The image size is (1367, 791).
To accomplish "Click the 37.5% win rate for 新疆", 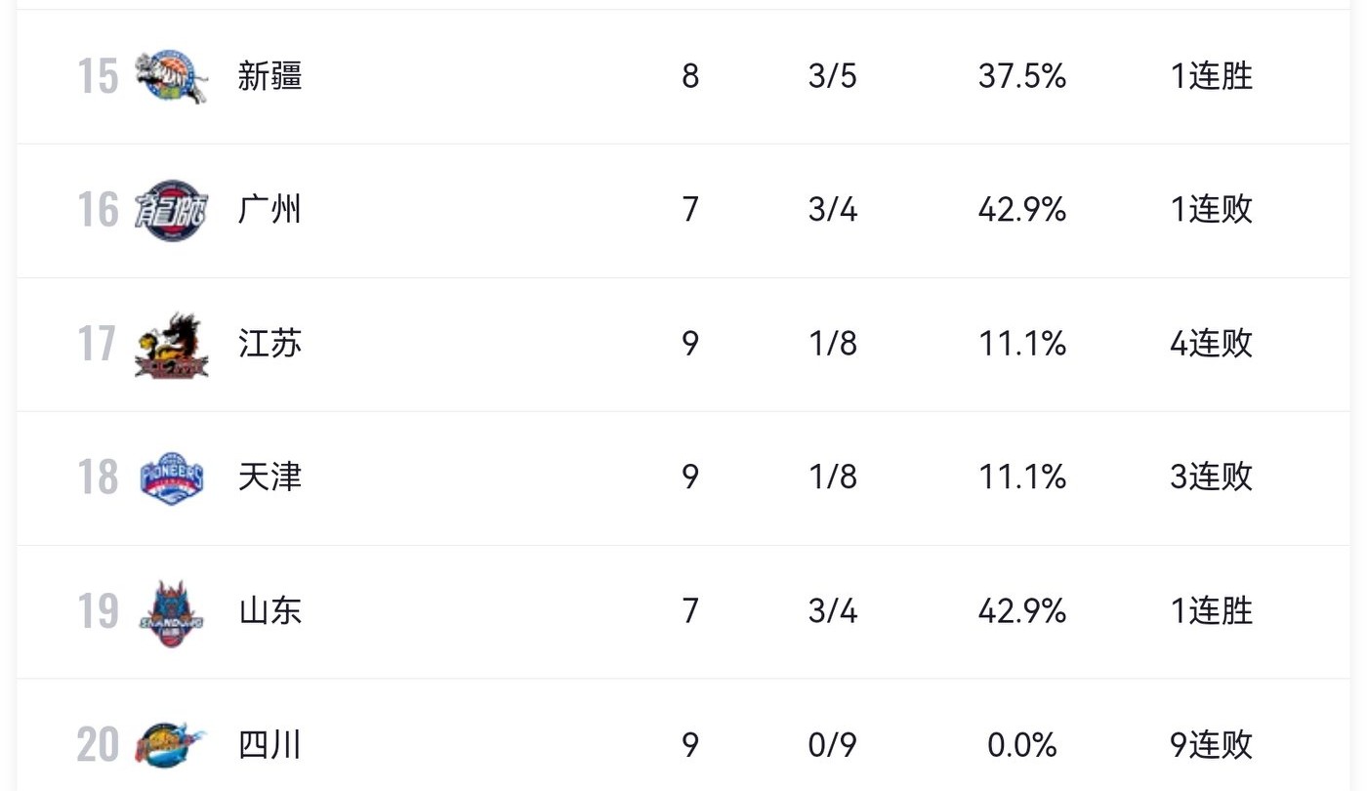I will (1021, 75).
